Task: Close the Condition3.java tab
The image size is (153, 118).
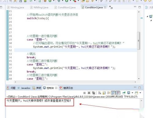Action: point(105,7)
